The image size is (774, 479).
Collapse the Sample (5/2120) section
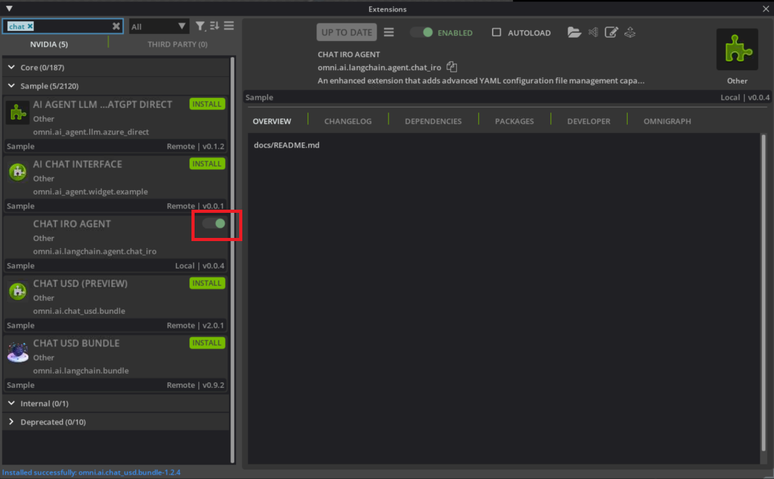pyautogui.click(x=11, y=85)
